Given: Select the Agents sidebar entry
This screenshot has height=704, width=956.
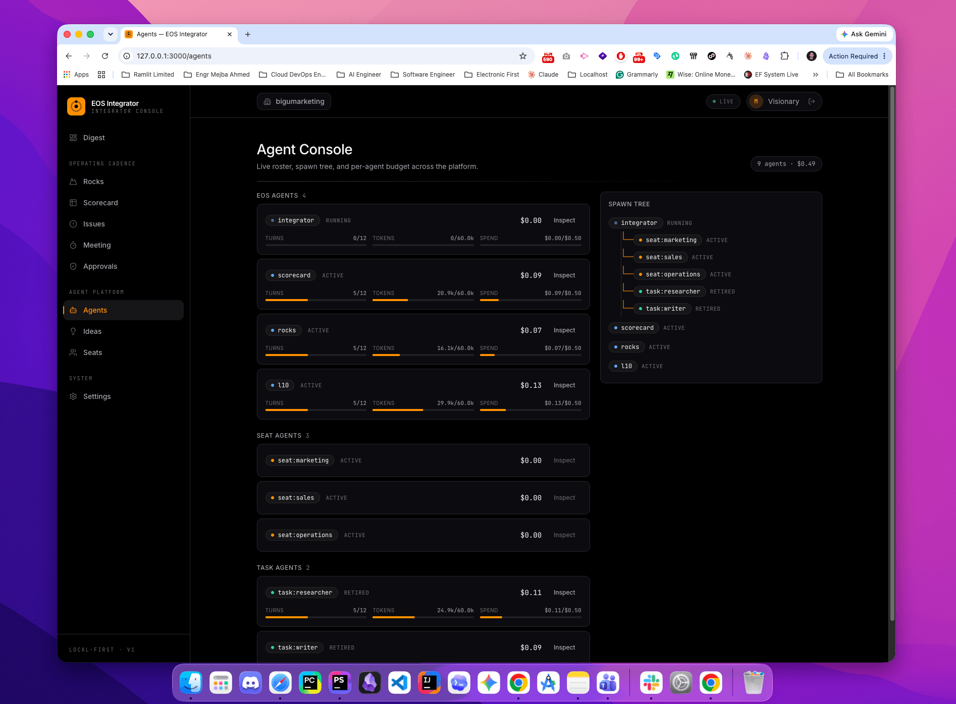Looking at the screenshot, I should 123,310.
